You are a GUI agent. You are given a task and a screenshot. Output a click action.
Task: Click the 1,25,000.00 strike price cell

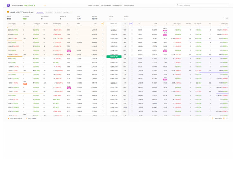[114, 83]
